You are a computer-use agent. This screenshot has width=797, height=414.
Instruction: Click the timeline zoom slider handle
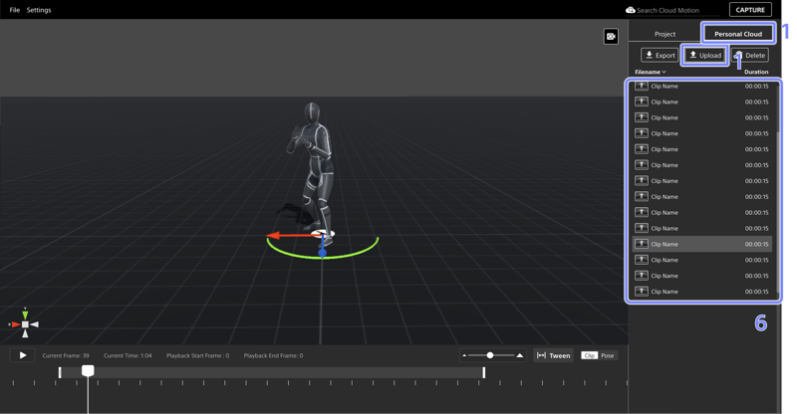pyautogui.click(x=490, y=355)
